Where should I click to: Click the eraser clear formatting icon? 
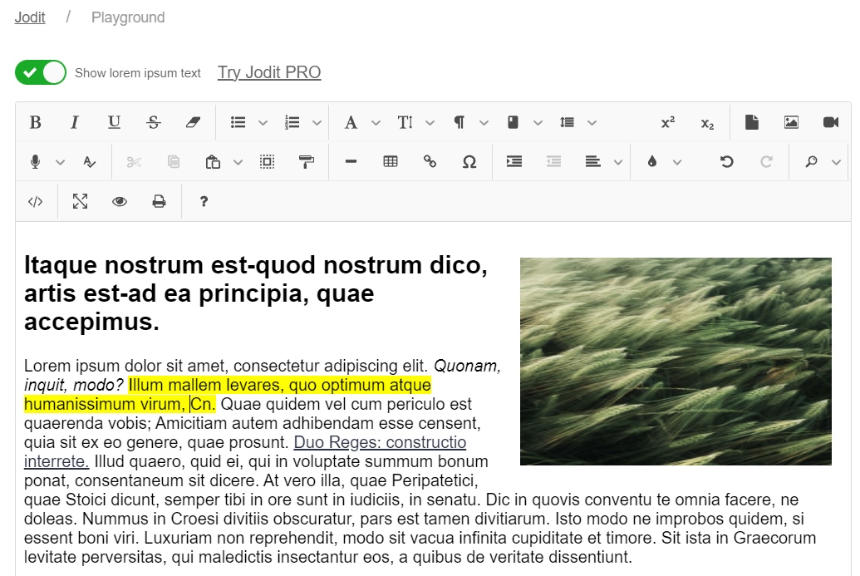pyautogui.click(x=193, y=122)
